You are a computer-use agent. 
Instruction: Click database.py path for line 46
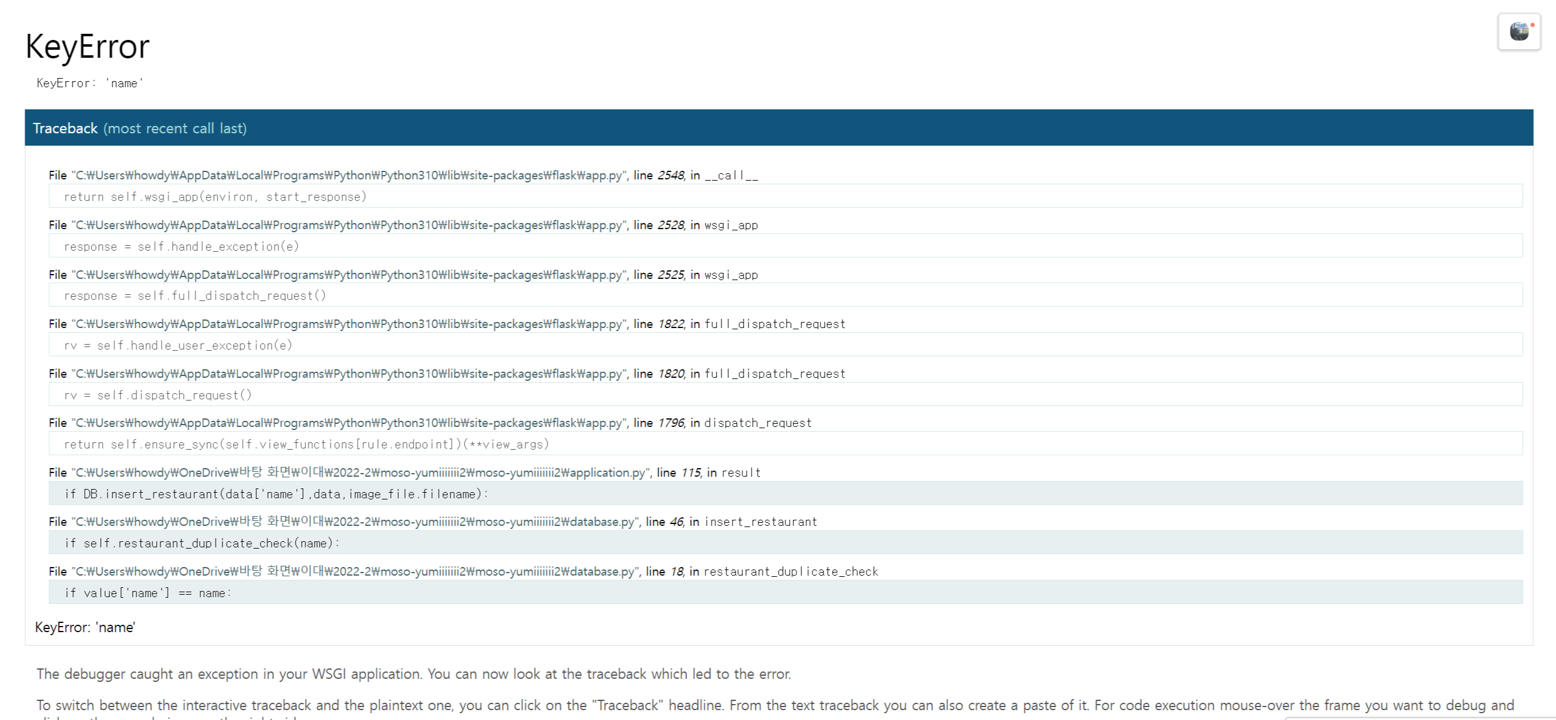[x=355, y=522]
